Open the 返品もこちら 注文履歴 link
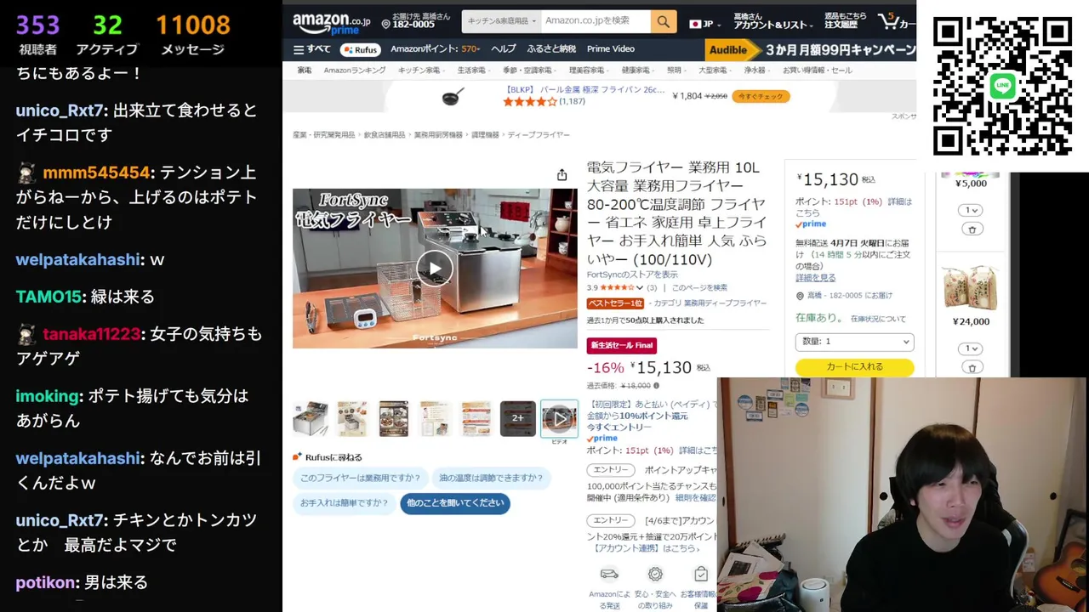Viewport: 1089px width, 612px height. pyautogui.click(x=845, y=21)
